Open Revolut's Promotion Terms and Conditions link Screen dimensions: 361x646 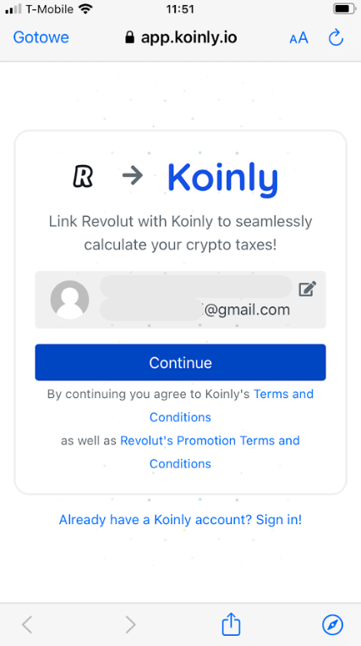(210, 452)
